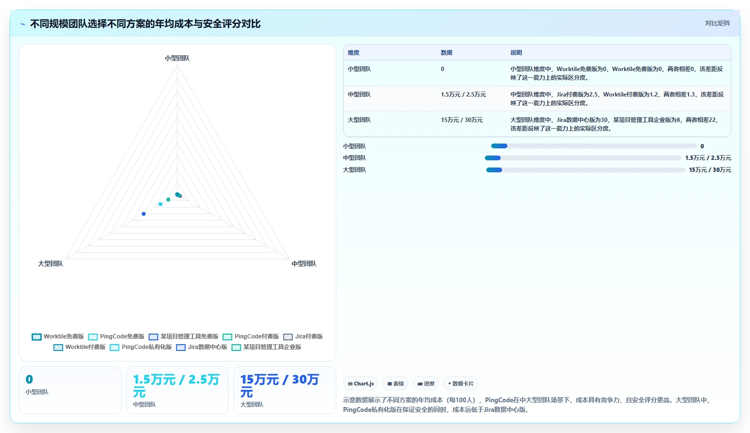Click the 小型团队 data card showing 0
This screenshot has height=433, width=750.
point(70,390)
